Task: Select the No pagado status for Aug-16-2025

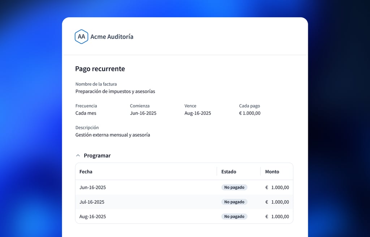Action: (234, 216)
